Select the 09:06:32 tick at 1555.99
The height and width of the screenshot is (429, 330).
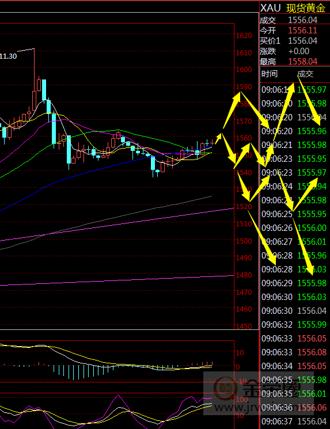[295, 325]
